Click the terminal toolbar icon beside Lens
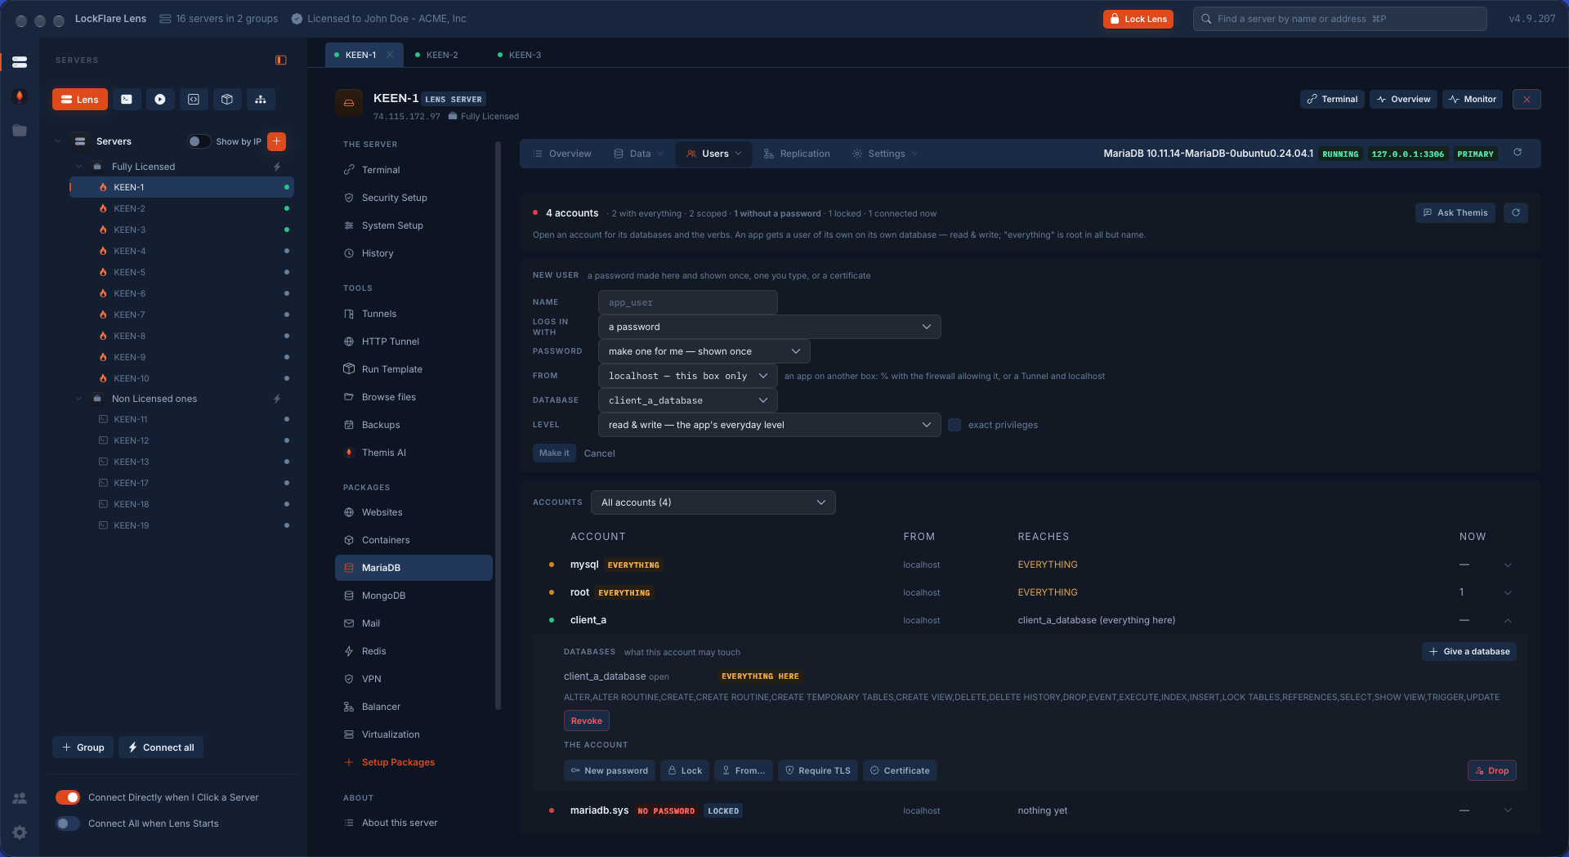Viewport: 1569px width, 857px height. 127,100
